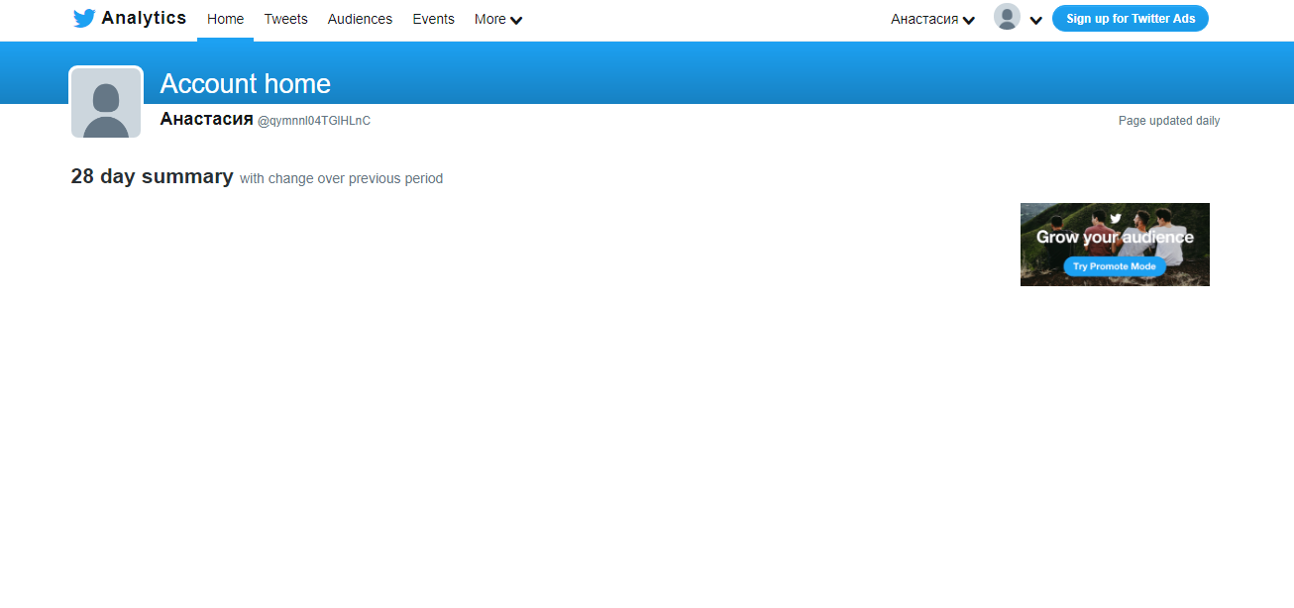The image size is (1294, 608).
Task: Click the @qymnnl04TGlHLnC handle
Action: [x=314, y=121]
